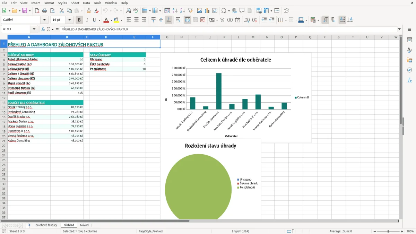Click the AutoFilter funnel icon

click(x=190, y=11)
